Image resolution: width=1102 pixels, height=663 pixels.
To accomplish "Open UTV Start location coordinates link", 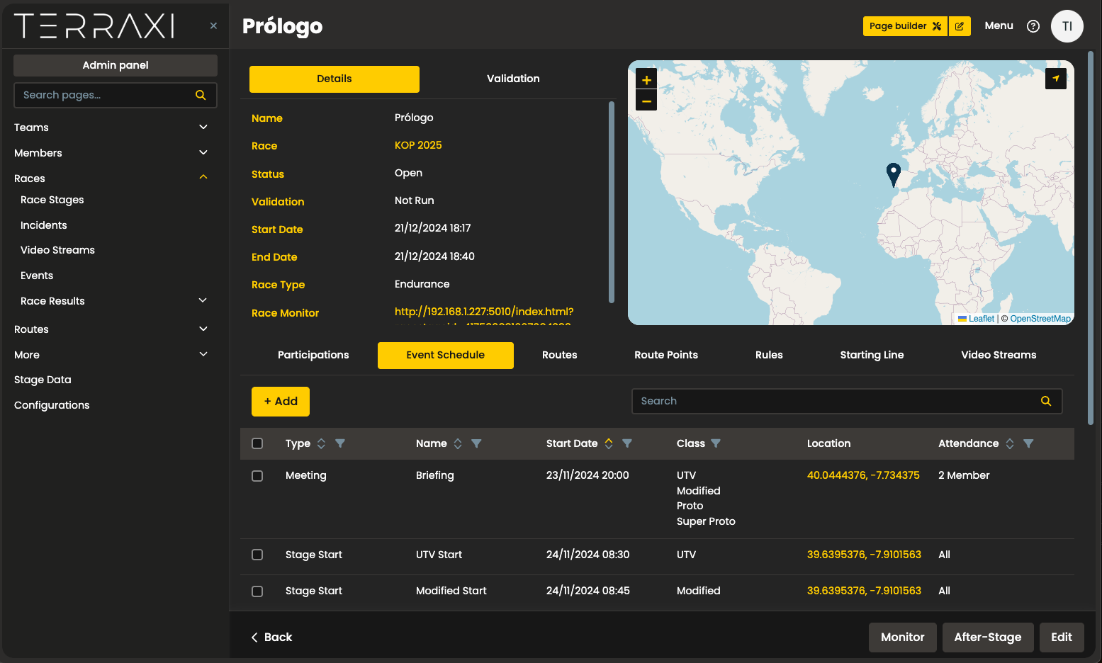I will [864, 555].
